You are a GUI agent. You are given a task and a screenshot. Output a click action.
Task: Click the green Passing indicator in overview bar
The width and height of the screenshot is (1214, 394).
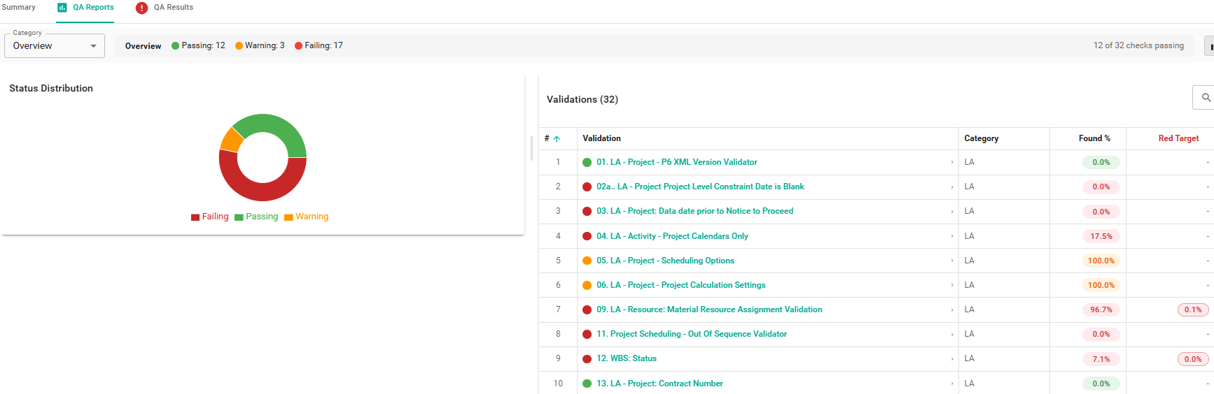(x=176, y=46)
